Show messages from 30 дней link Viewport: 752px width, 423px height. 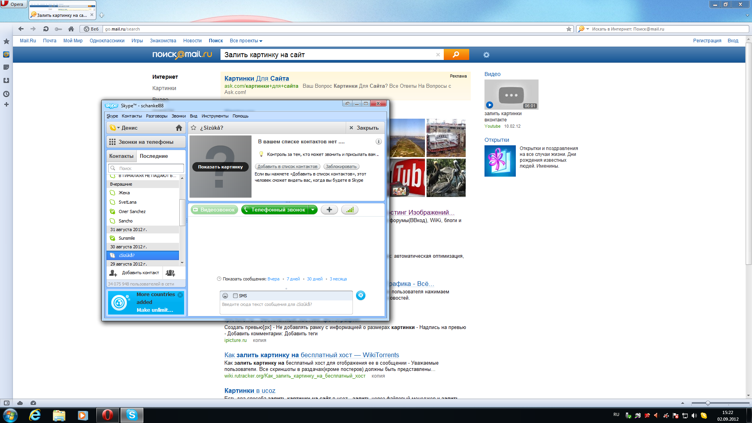coord(315,279)
